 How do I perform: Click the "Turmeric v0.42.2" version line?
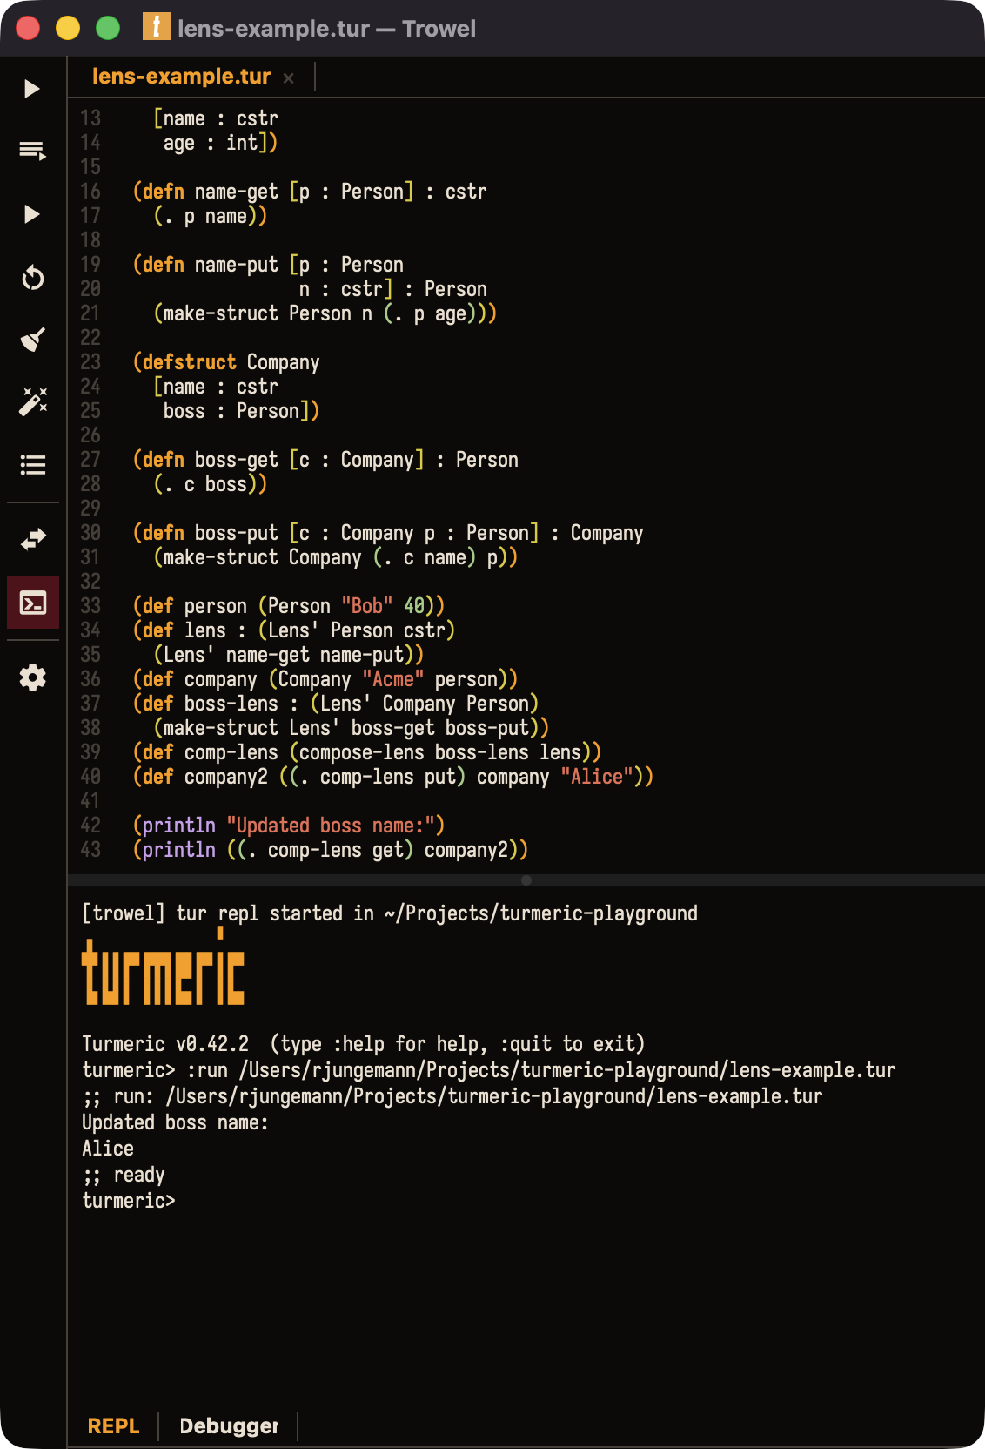point(364,1044)
